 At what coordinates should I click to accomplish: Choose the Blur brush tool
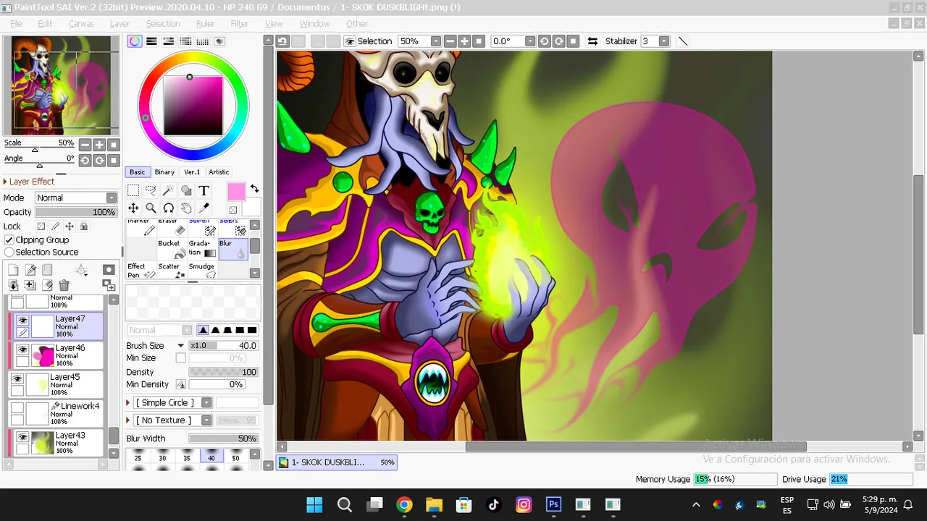[232, 249]
